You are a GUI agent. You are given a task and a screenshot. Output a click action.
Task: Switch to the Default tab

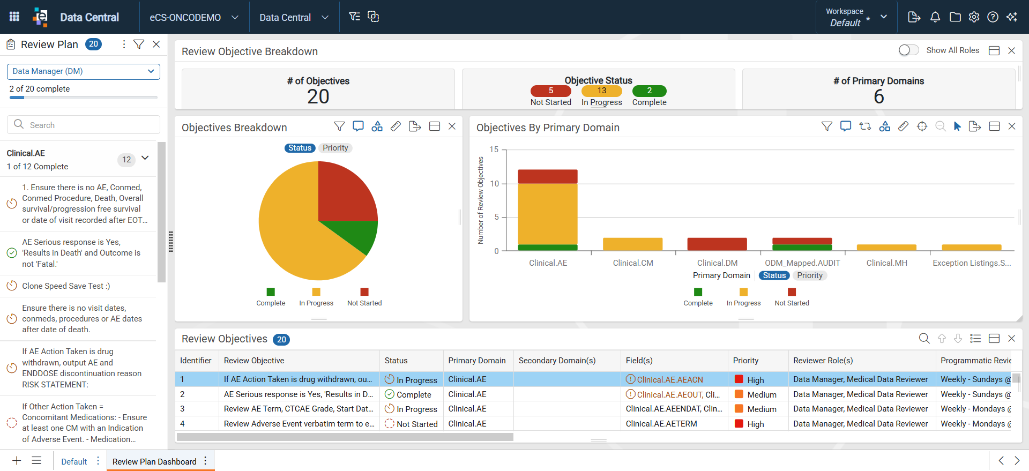point(74,461)
